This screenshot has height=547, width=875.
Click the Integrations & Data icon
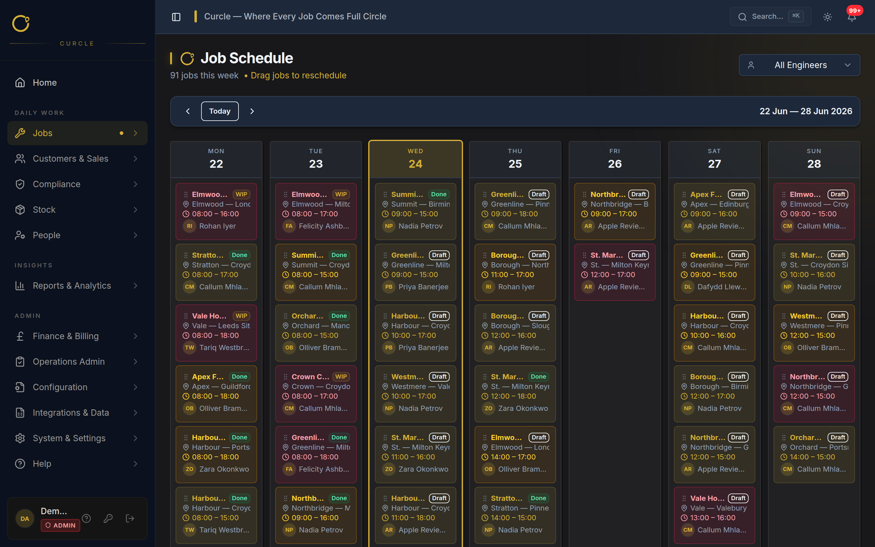point(20,412)
